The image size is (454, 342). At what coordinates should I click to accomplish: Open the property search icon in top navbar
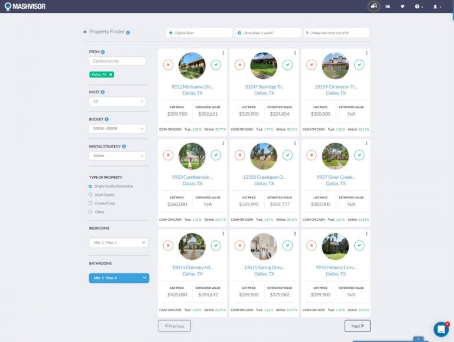point(373,6)
